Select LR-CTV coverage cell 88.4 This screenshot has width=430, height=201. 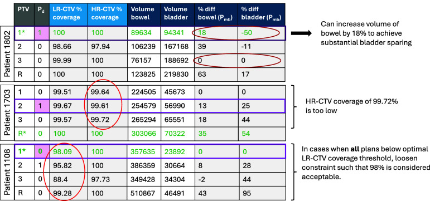[x=68, y=179]
